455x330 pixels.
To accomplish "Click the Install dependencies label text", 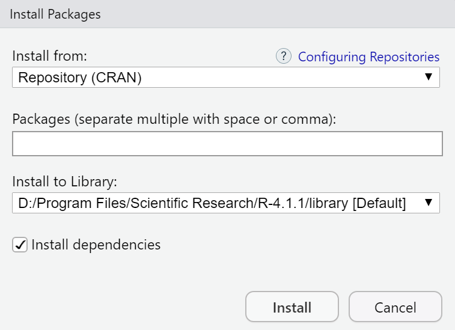I will (96, 245).
